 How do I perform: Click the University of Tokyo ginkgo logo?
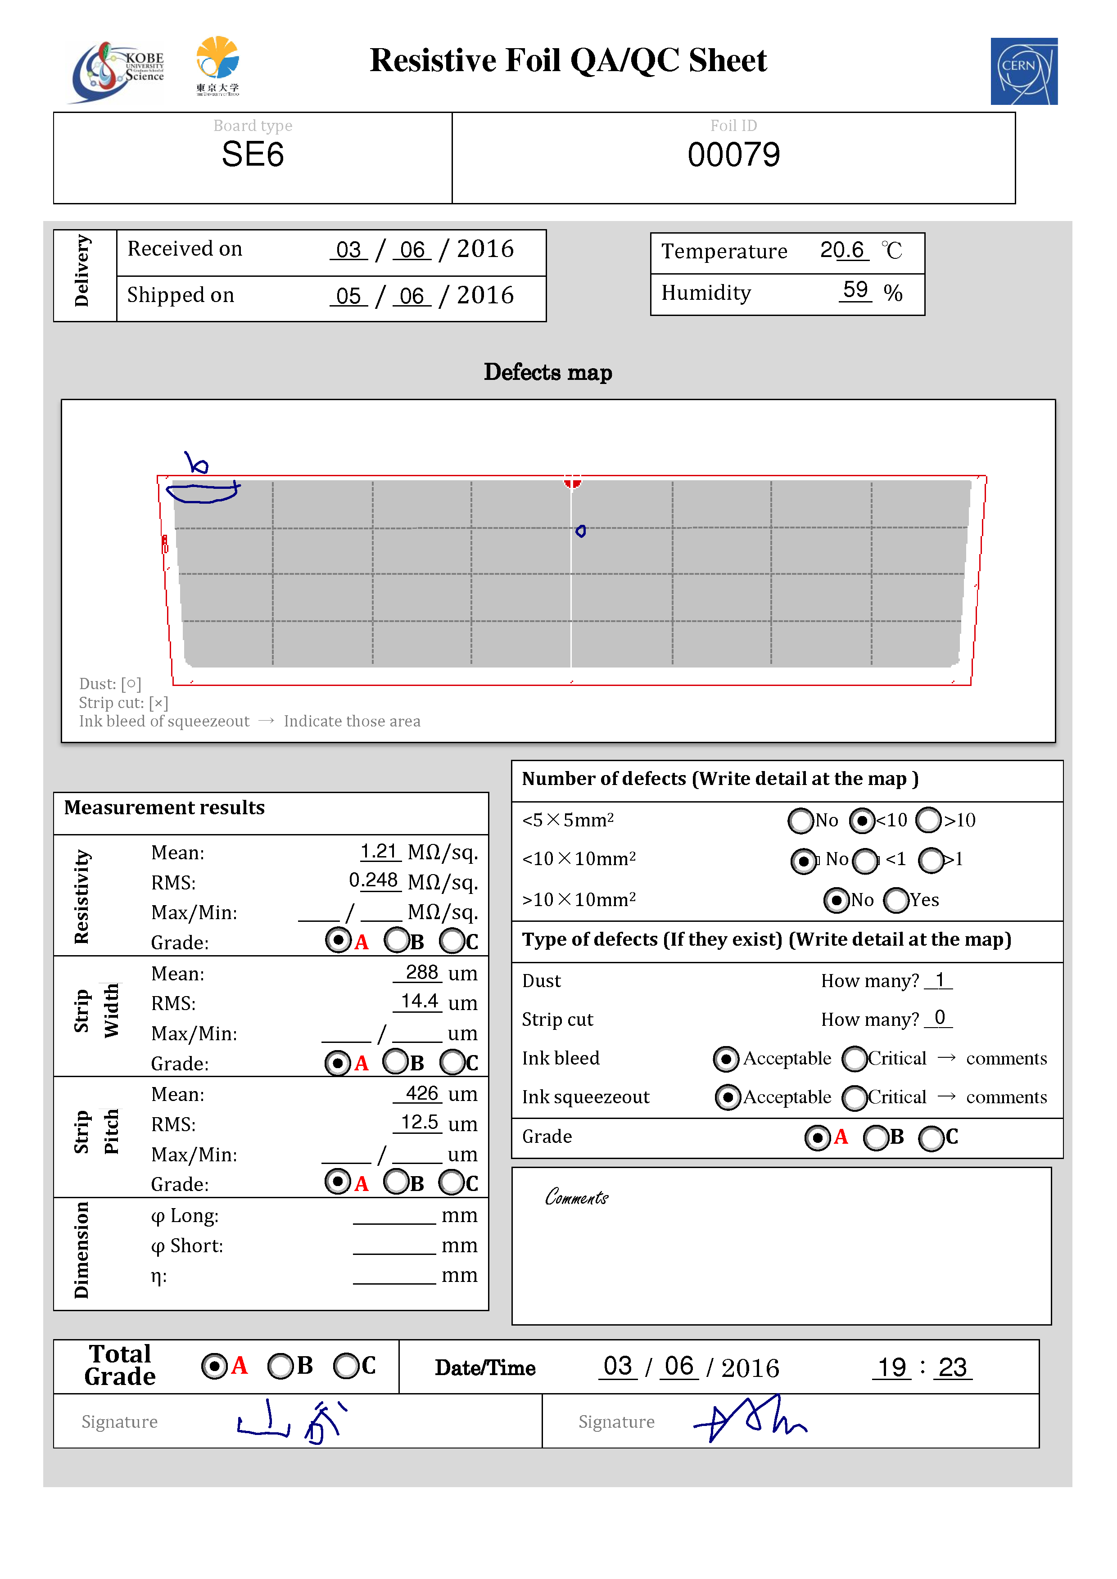(x=217, y=66)
